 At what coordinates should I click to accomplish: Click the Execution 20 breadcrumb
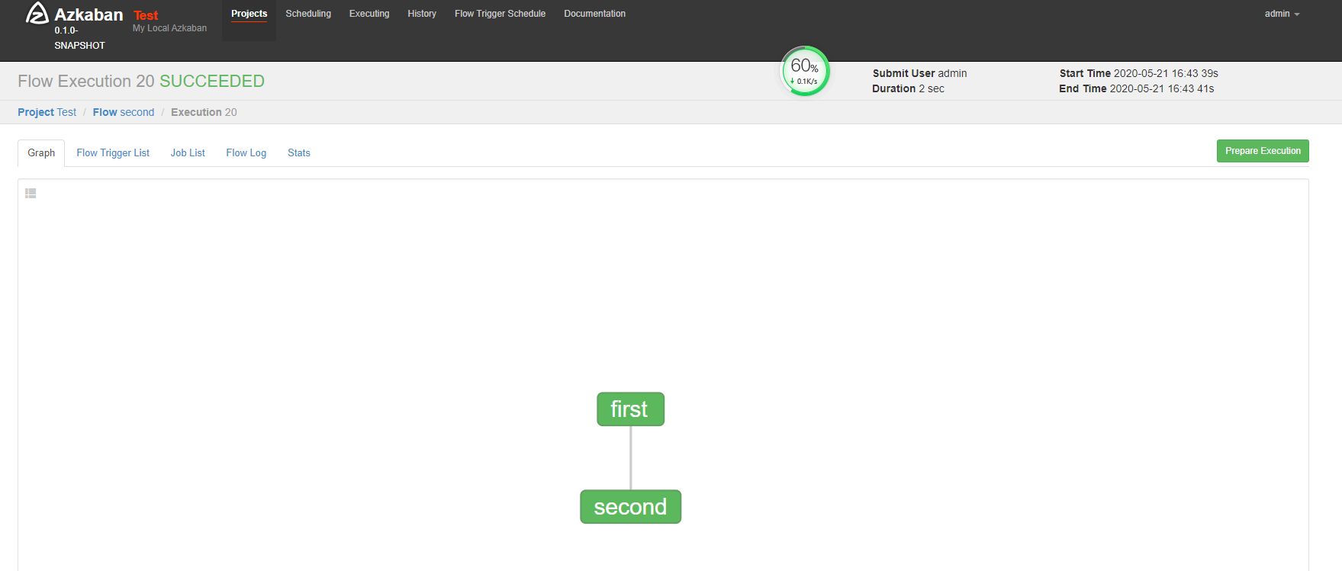[204, 112]
